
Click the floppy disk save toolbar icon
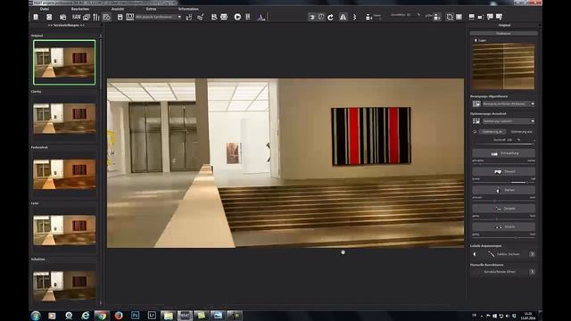[120, 17]
